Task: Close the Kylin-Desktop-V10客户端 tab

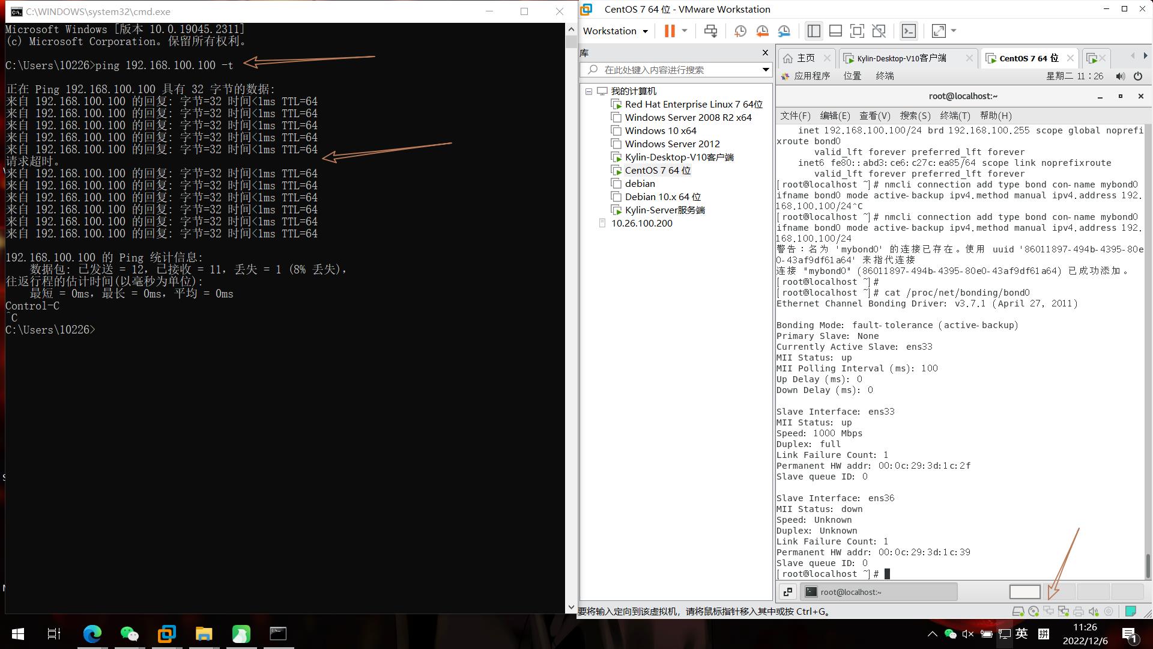Action: tap(969, 58)
